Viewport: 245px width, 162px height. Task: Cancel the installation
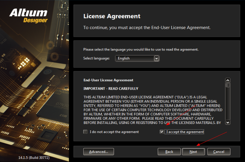pyautogui.click(x=219, y=152)
